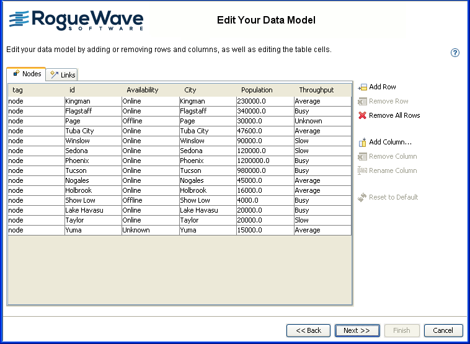Click the Population column header

click(x=257, y=90)
